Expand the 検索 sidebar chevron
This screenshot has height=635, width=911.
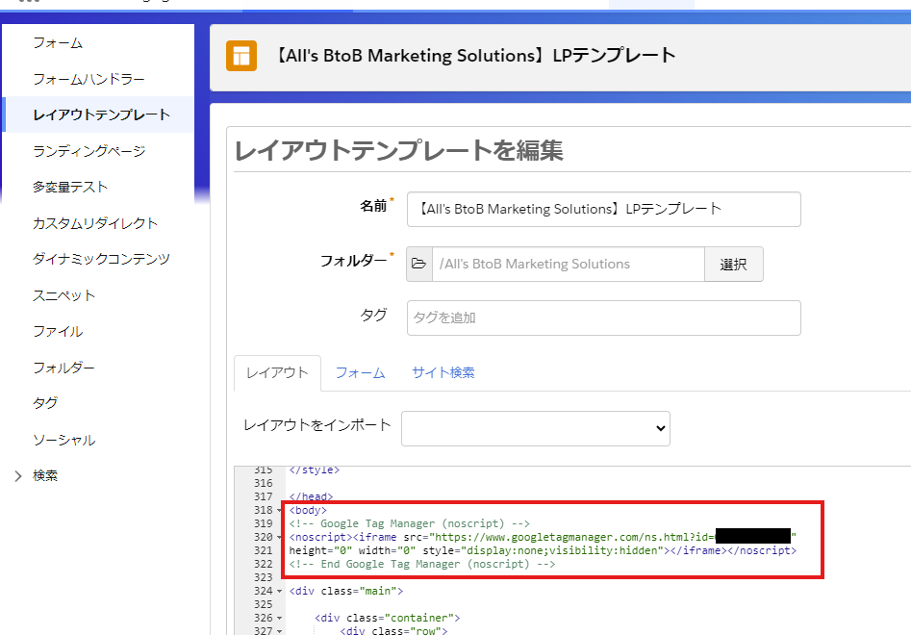click(18, 475)
